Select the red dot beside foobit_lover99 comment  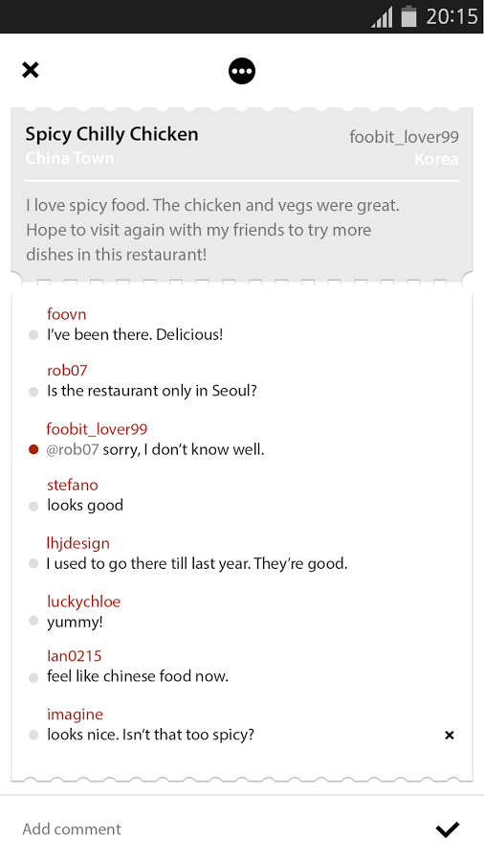(x=33, y=450)
